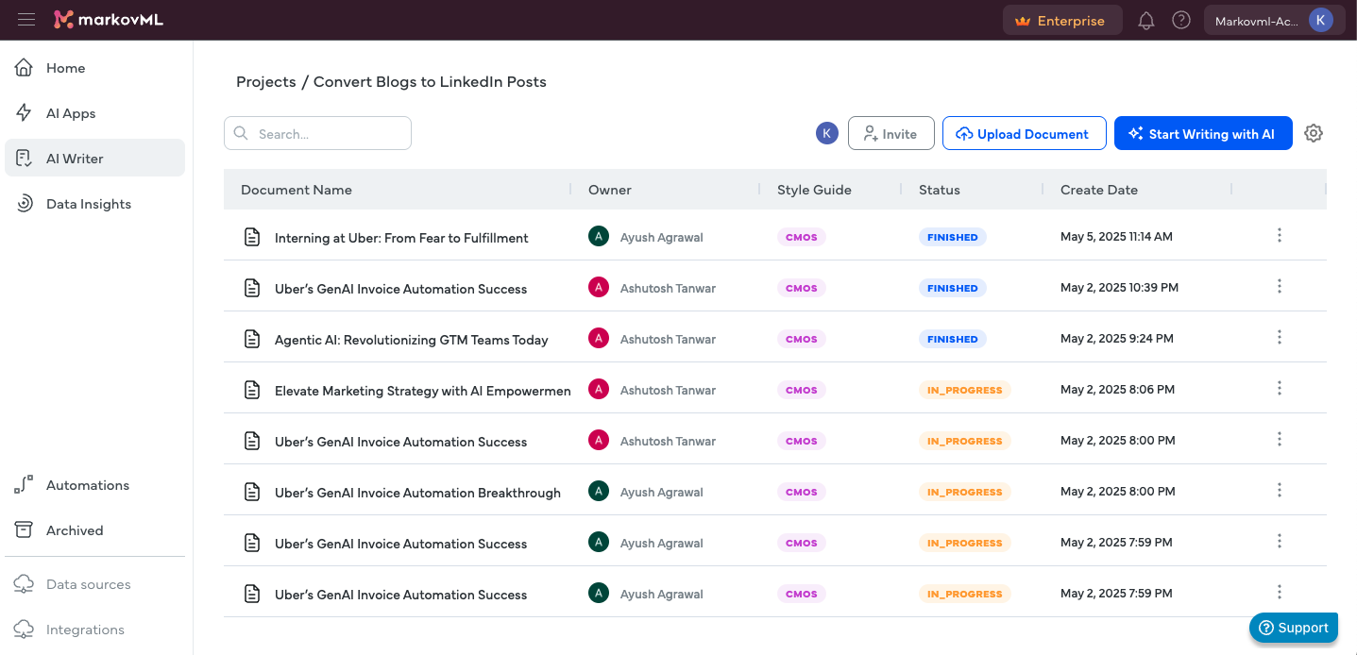Open Uber's GenAI Invoice Automation Breakthrough
The height and width of the screenshot is (655, 1357).
(417, 493)
